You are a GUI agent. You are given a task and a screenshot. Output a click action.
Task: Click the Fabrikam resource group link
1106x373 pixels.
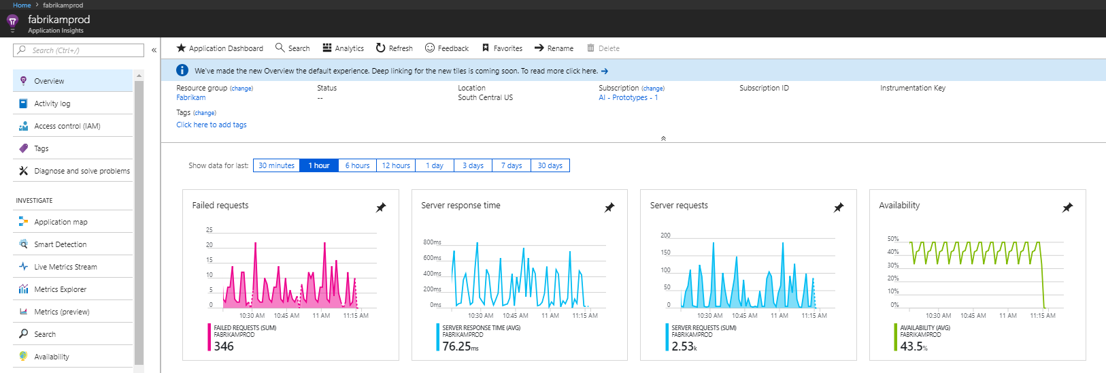[190, 97]
